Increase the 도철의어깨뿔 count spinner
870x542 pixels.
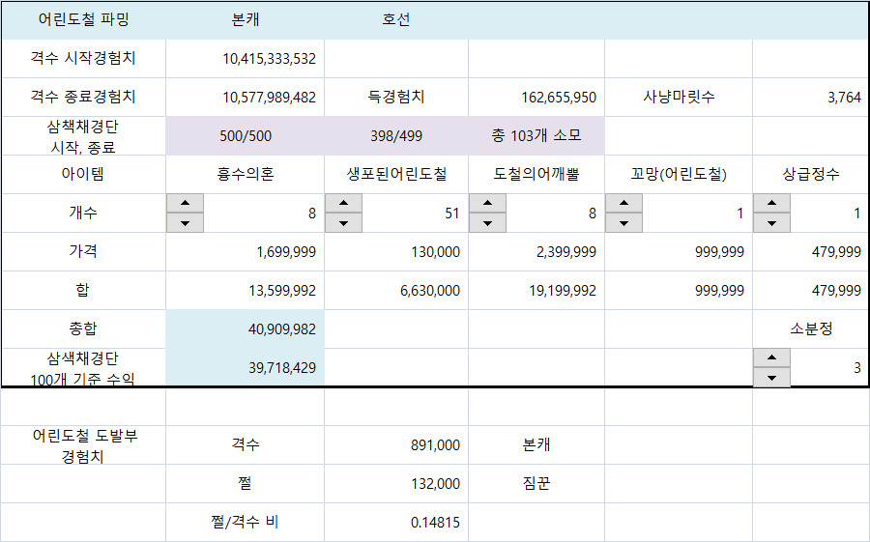pos(487,204)
